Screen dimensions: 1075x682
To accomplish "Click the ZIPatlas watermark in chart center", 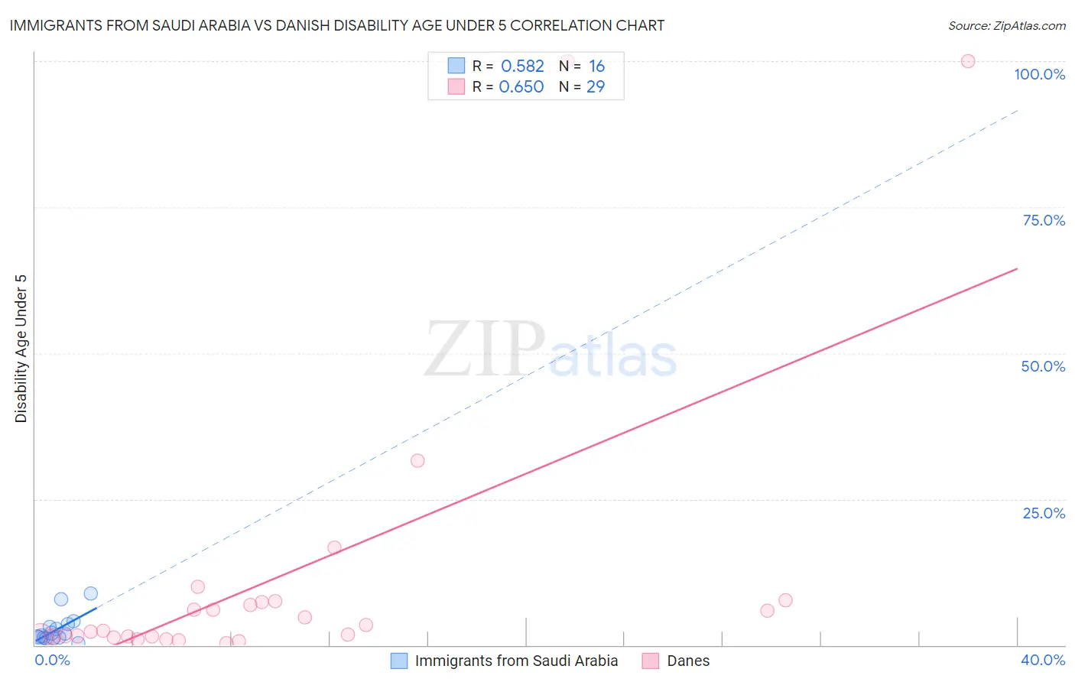I will tap(550, 350).
